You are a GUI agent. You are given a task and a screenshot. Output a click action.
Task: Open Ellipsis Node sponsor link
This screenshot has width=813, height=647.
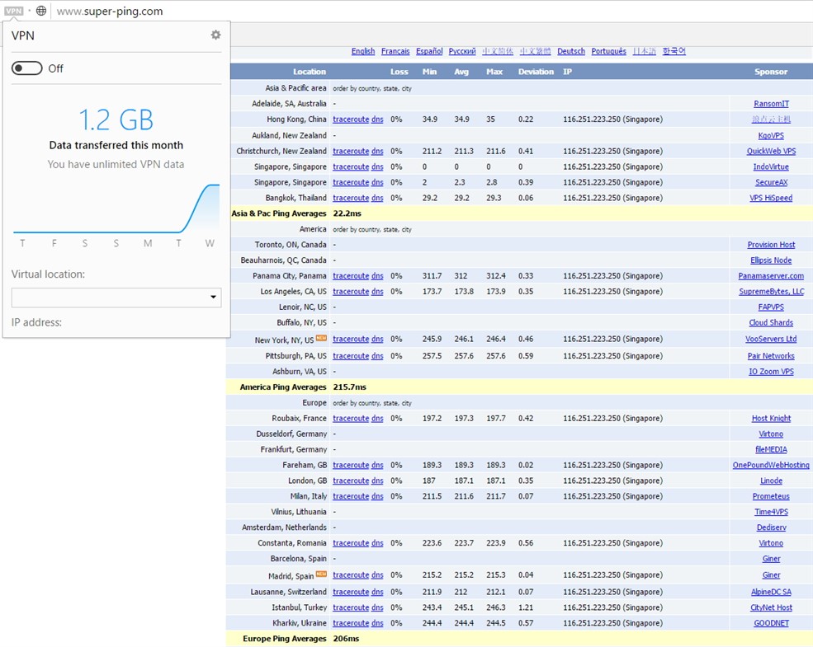(x=771, y=260)
